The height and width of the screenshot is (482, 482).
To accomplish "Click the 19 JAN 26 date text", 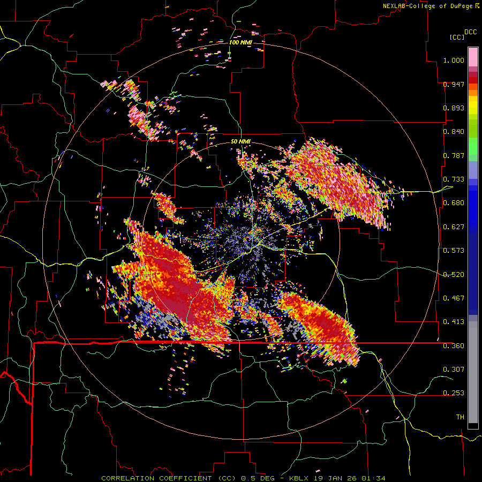I will [336, 478].
